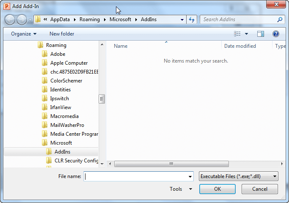
Task: Select AppData in the address path
Action: point(60,19)
